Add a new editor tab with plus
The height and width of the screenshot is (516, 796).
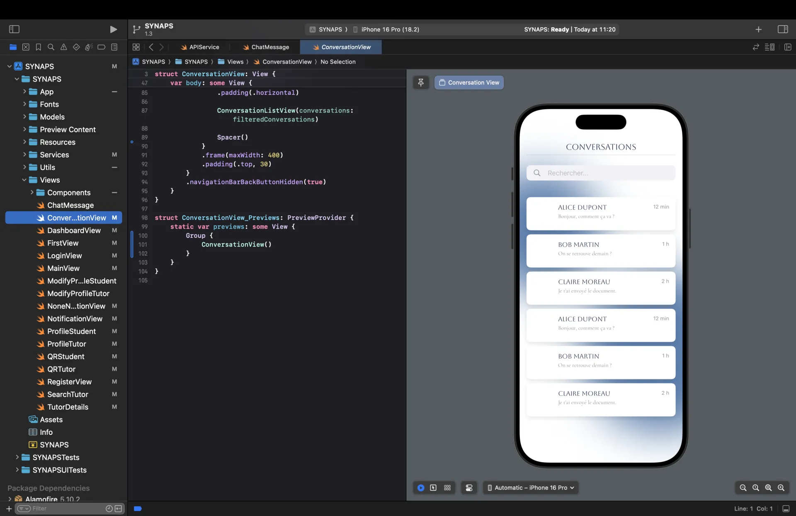pos(758,29)
